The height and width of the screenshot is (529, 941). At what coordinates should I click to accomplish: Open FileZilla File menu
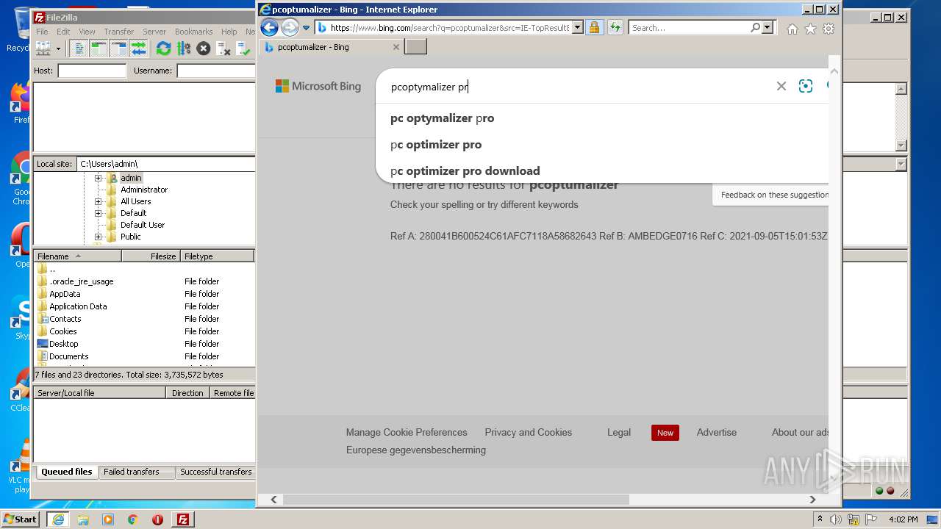click(43, 32)
